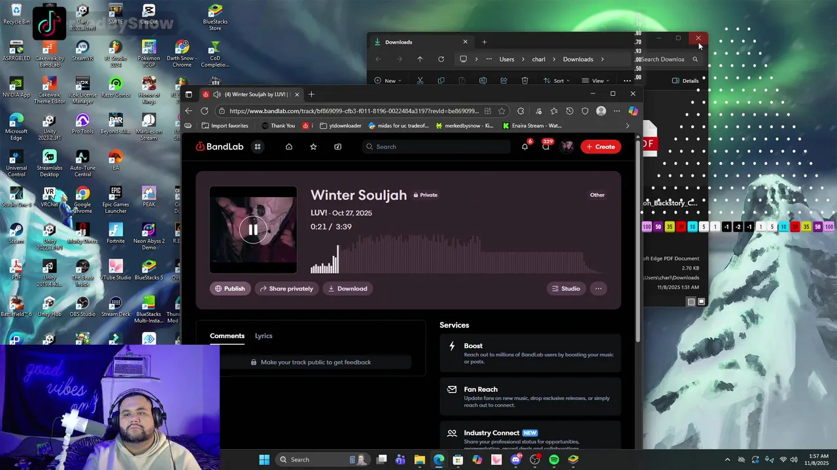
Task: Pause the Winter Souljah track
Action: click(253, 230)
